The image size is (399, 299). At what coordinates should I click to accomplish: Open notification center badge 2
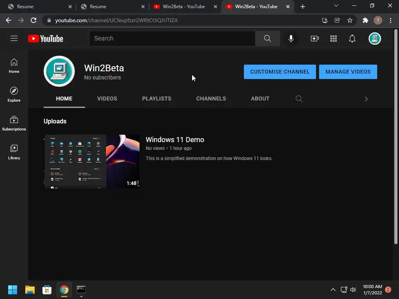click(388, 290)
